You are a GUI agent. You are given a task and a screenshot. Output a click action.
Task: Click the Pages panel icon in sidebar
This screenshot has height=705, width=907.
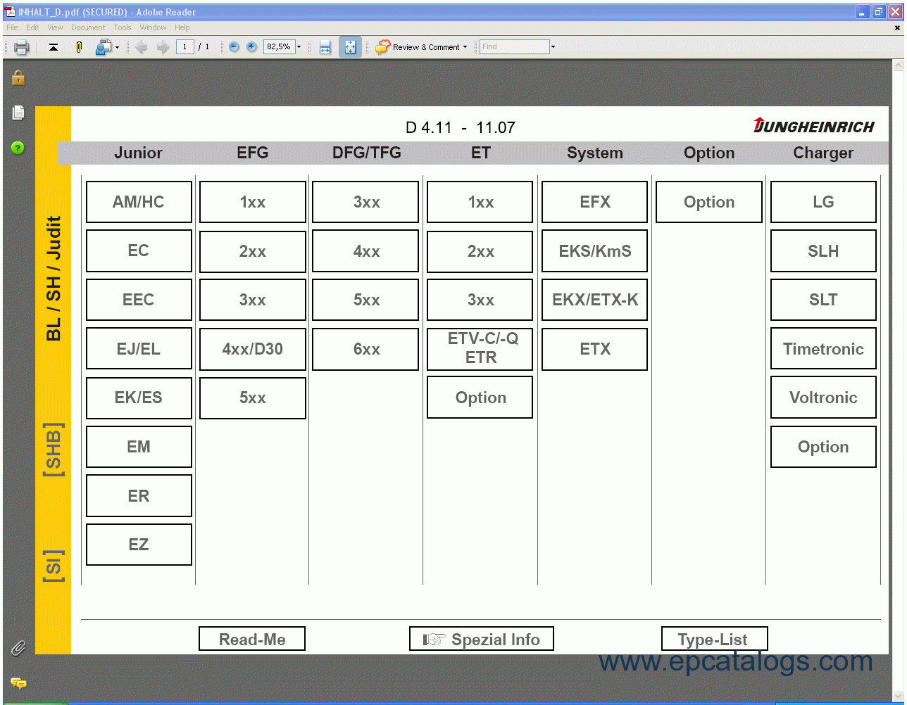pyautogui.click(x=18, y=113)
